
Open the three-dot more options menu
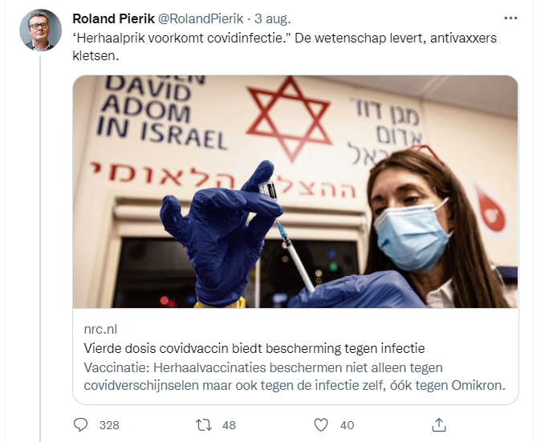(510, 18)
